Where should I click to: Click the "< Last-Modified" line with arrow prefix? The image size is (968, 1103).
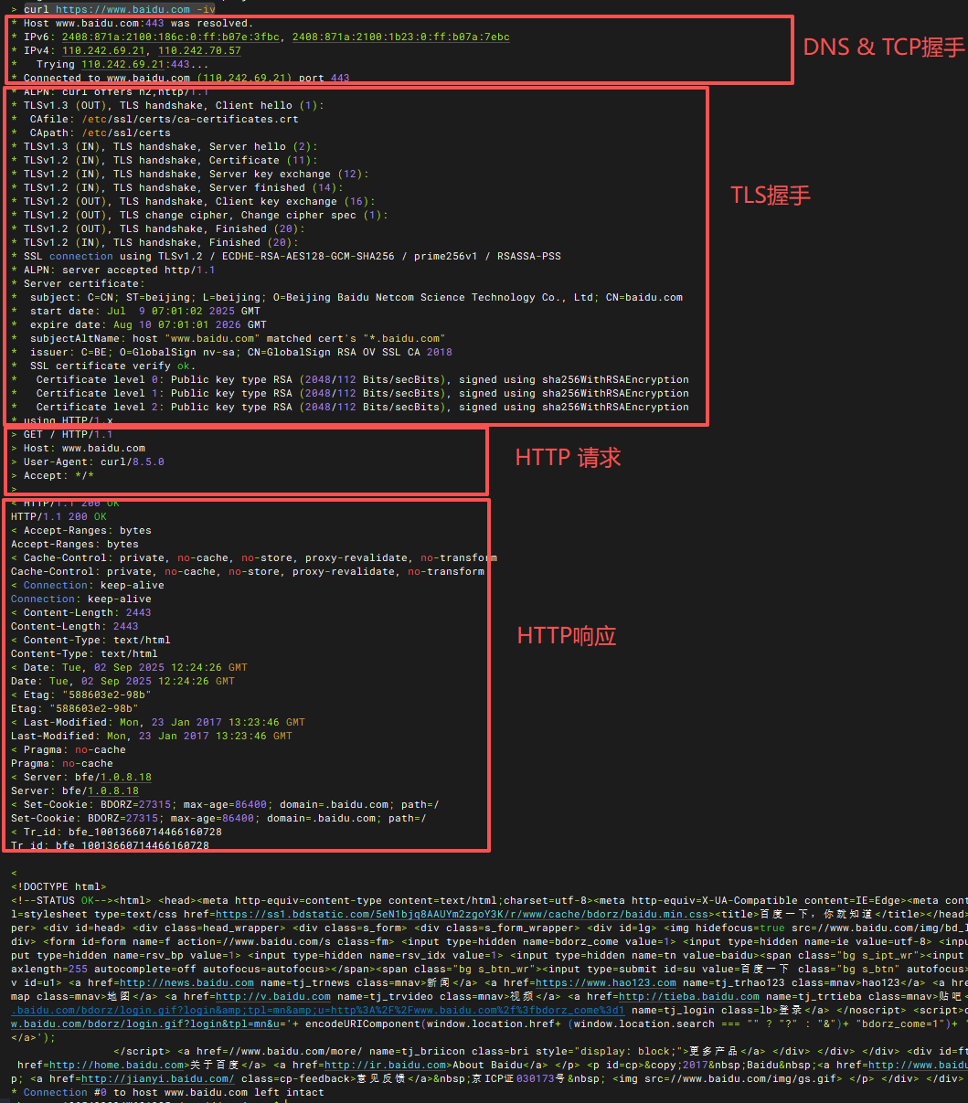(x=158, y=722)
